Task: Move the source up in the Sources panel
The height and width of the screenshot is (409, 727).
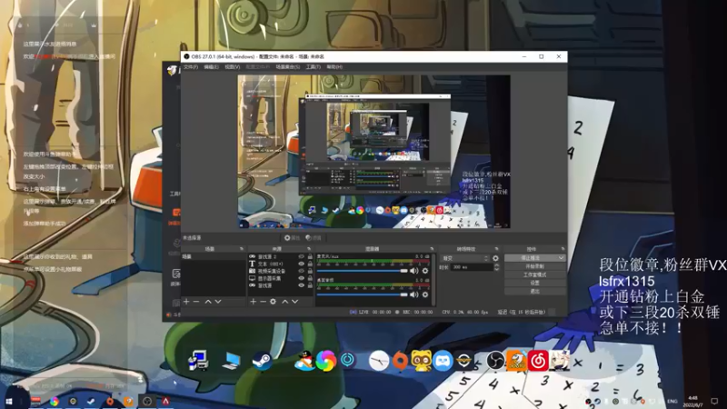Action: point(285,302)
